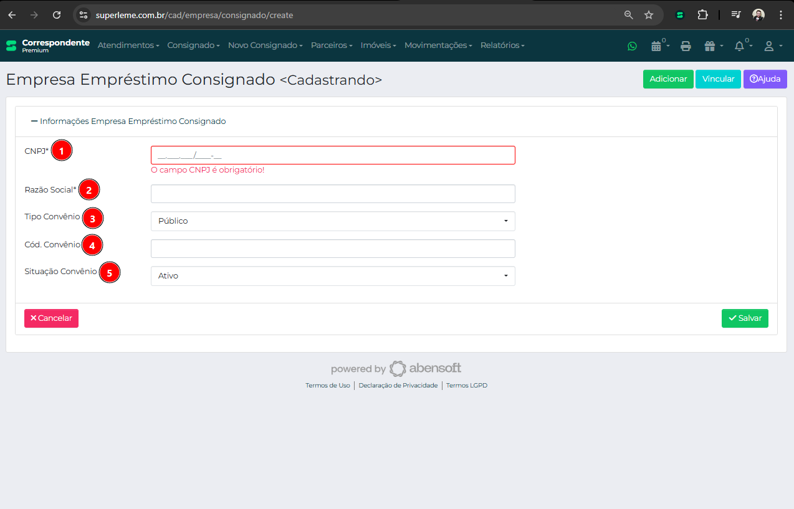
Task: Click the Vincular button
Action: [x=718, y=79]
